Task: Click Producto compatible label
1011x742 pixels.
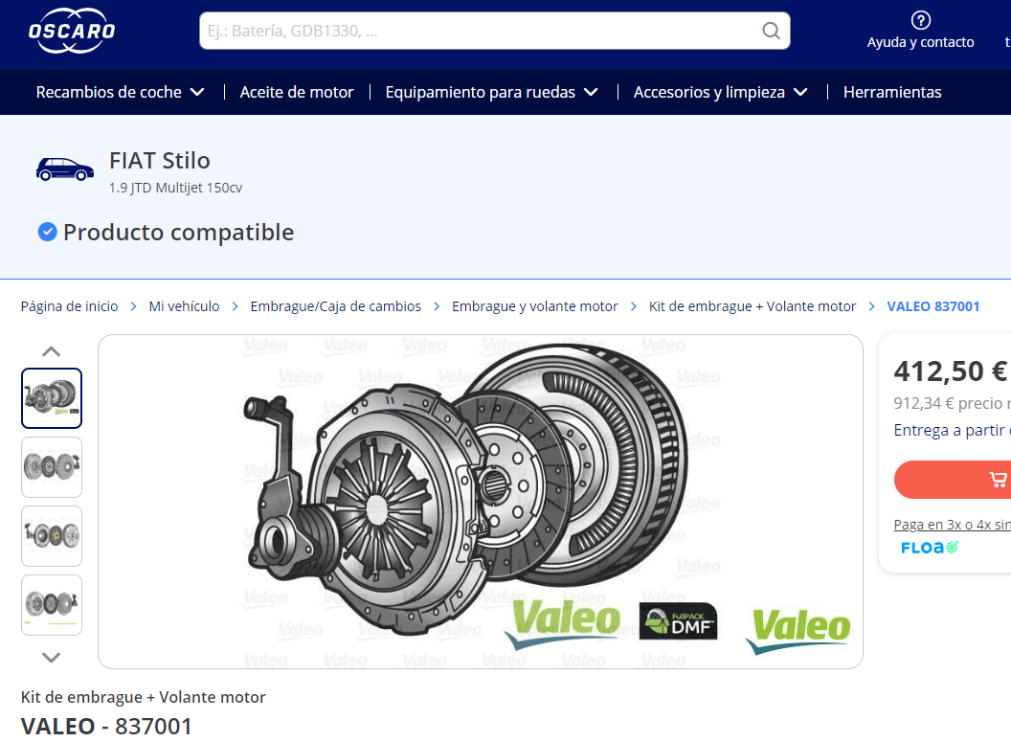Action: pyautogui.click(x=178, y=232)
